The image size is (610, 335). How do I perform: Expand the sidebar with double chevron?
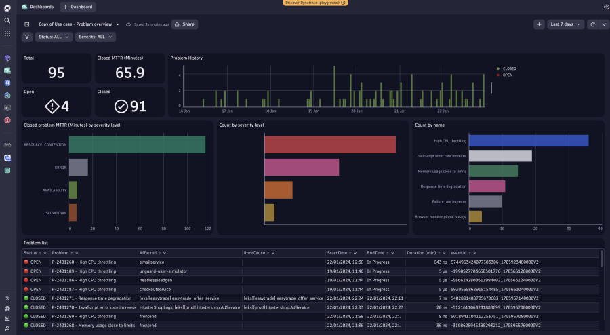(7, 298)
